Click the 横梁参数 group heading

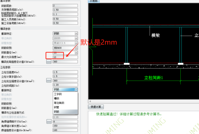[x=6, y=29]
